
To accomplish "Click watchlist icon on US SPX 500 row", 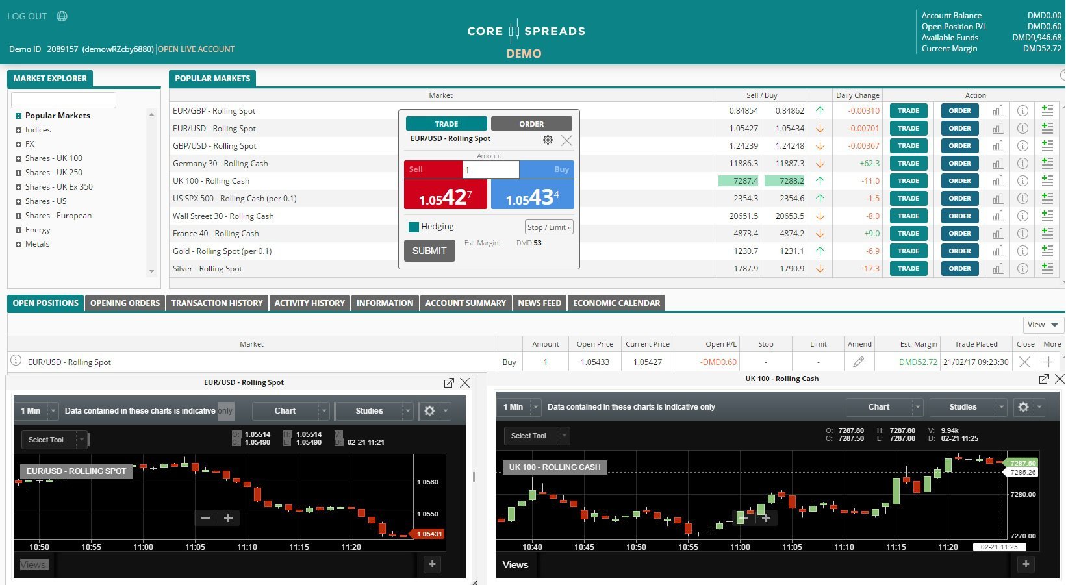I will [x=1047, y=199].
